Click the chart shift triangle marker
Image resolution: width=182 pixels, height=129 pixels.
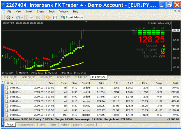(x=86, y=22)
